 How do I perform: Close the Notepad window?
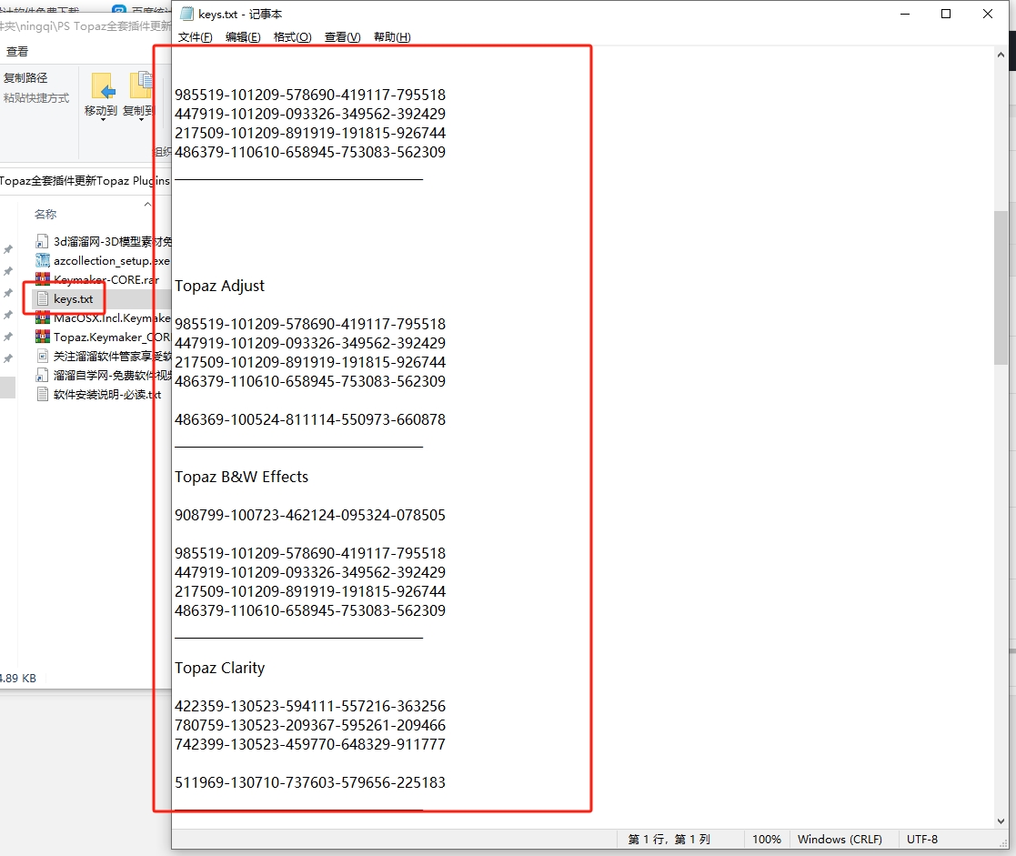point(988,14)
